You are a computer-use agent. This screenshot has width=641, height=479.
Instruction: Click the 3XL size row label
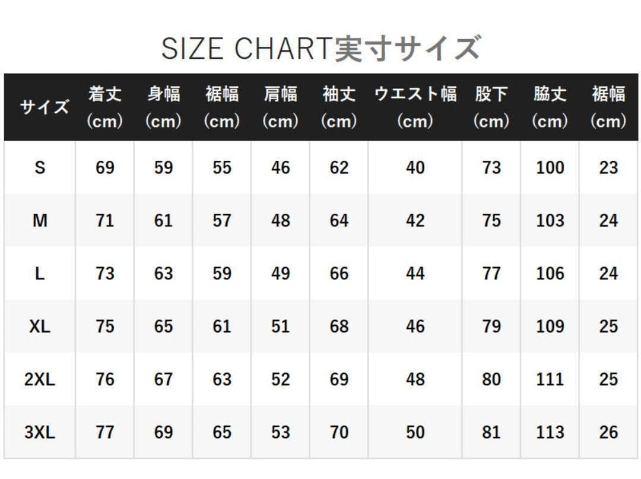40,432
